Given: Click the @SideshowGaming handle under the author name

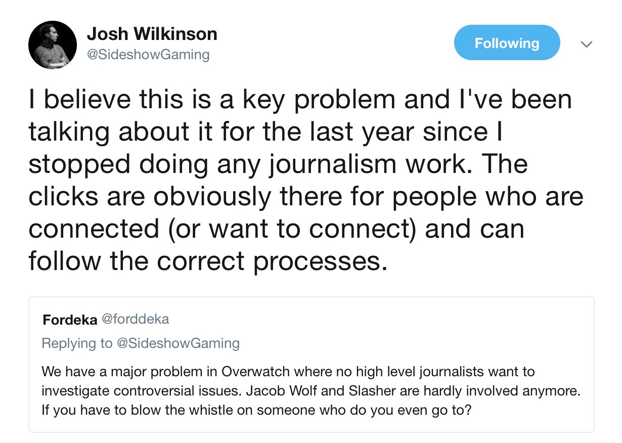Looking at the screenshot, I should click(x=148, y=54).
